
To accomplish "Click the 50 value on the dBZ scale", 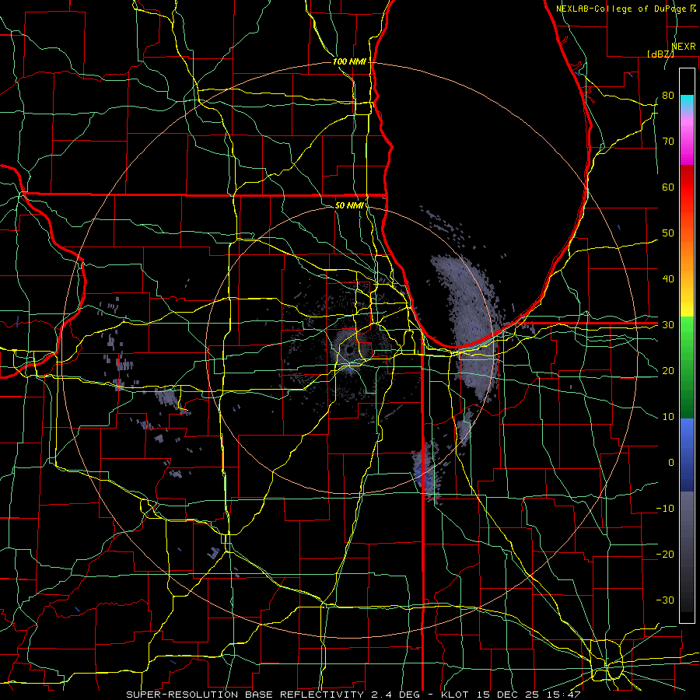I will pos(668,233).
